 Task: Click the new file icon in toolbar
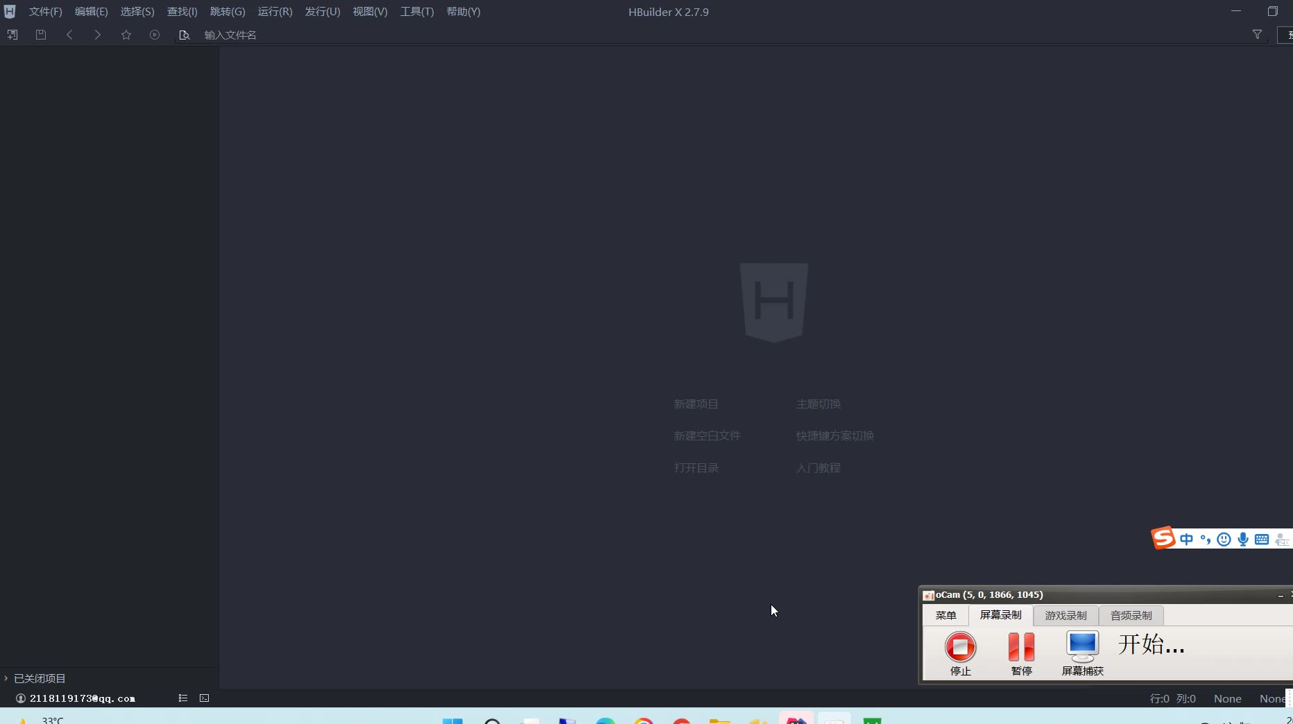(x=12, y=35)
